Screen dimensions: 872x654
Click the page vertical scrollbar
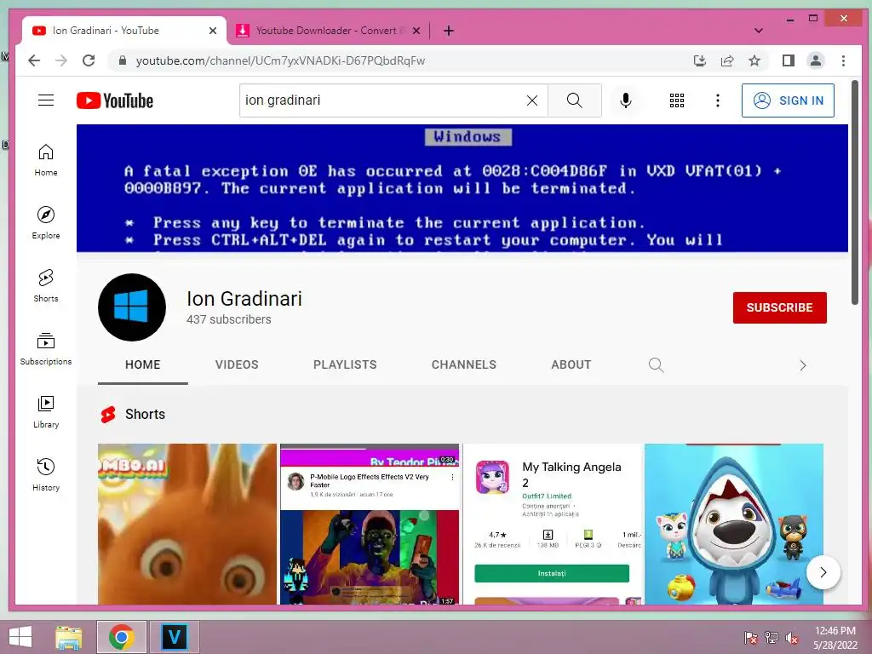[x=855, y=192]
